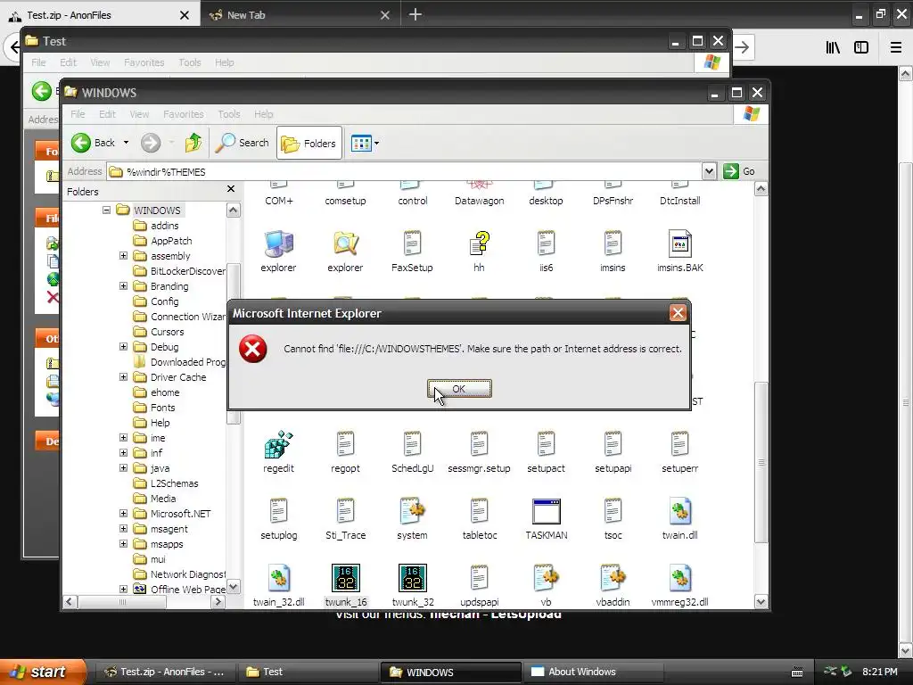Select the Fonts folder in tree

pos(154,407)
